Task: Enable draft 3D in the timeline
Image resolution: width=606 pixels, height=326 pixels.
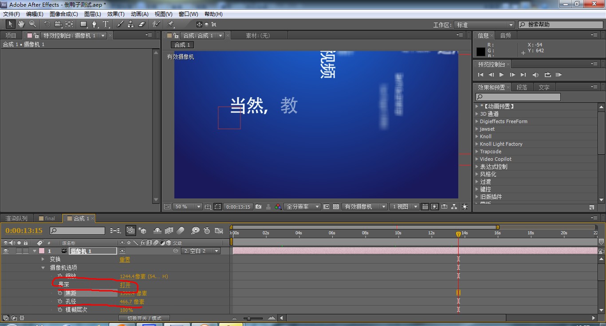Action: (x=142, y=230)
